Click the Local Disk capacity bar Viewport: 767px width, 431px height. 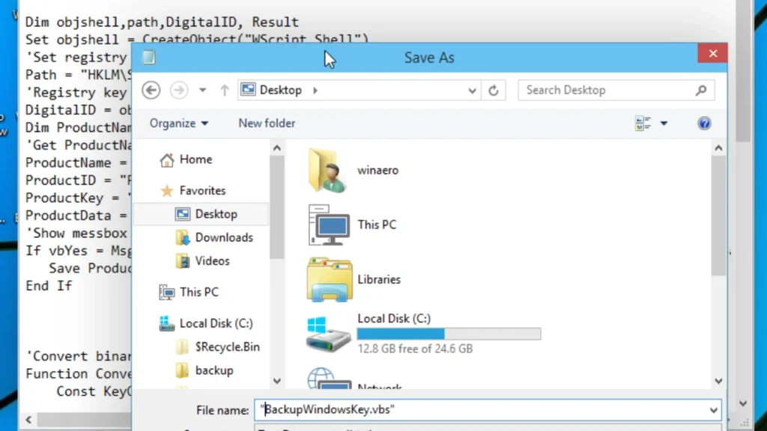click(449, 333)
